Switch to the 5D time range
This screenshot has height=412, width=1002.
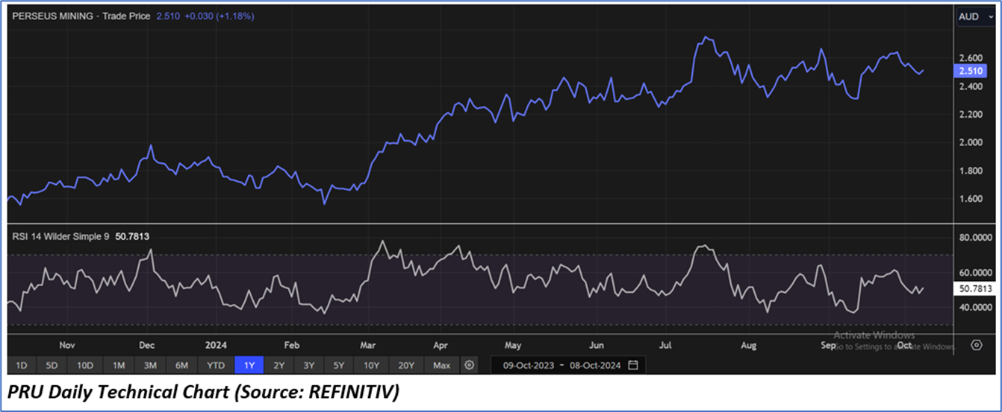[x=52, y=365]
